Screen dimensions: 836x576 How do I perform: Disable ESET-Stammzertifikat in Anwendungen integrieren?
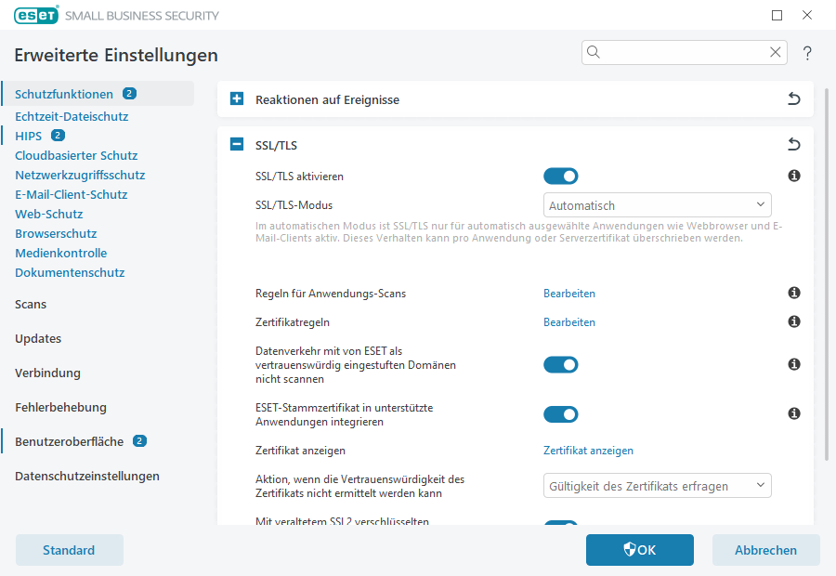pos(560,413)
